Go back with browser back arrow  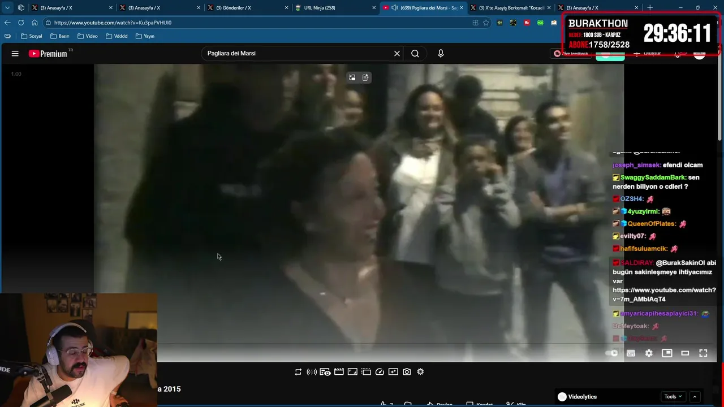(7, 23)
